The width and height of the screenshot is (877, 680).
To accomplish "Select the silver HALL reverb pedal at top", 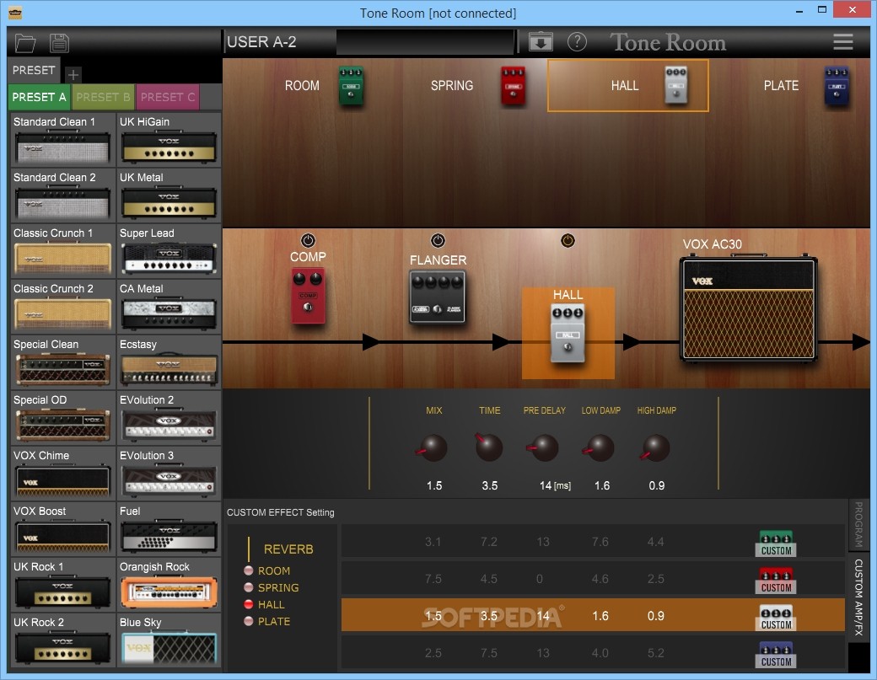I will (x=676, y=85).
